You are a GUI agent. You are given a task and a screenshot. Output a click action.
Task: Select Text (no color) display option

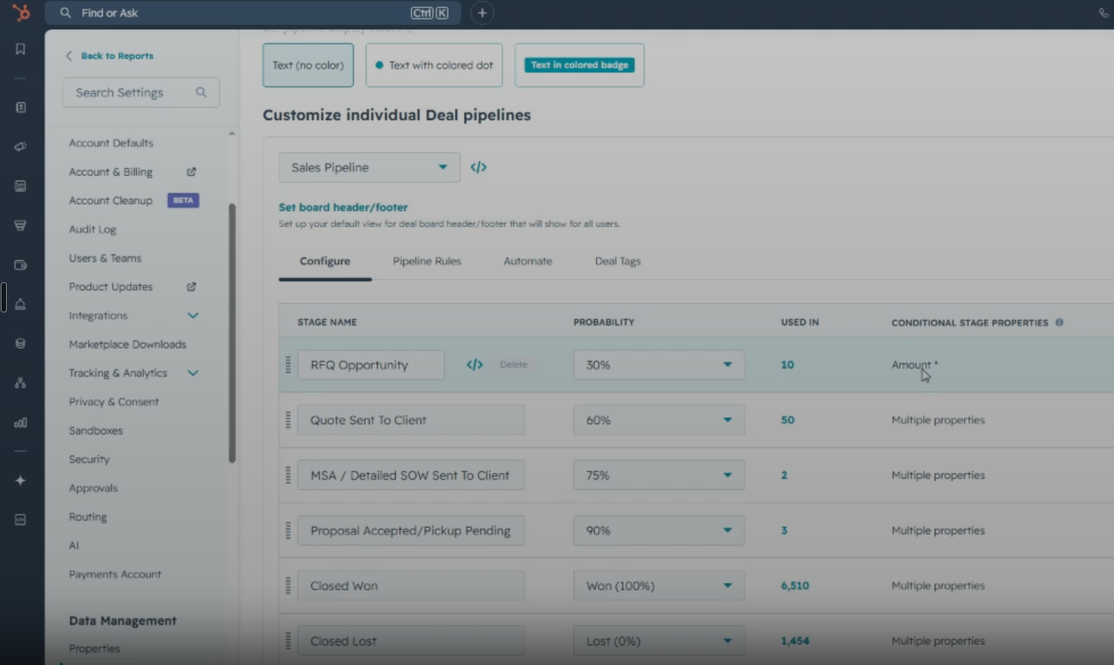click(308, 65)
